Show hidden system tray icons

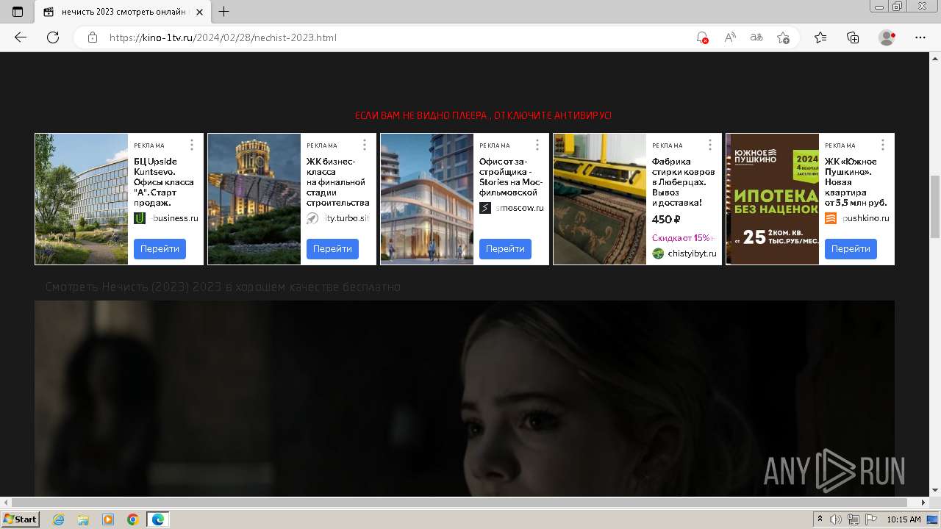820,519
